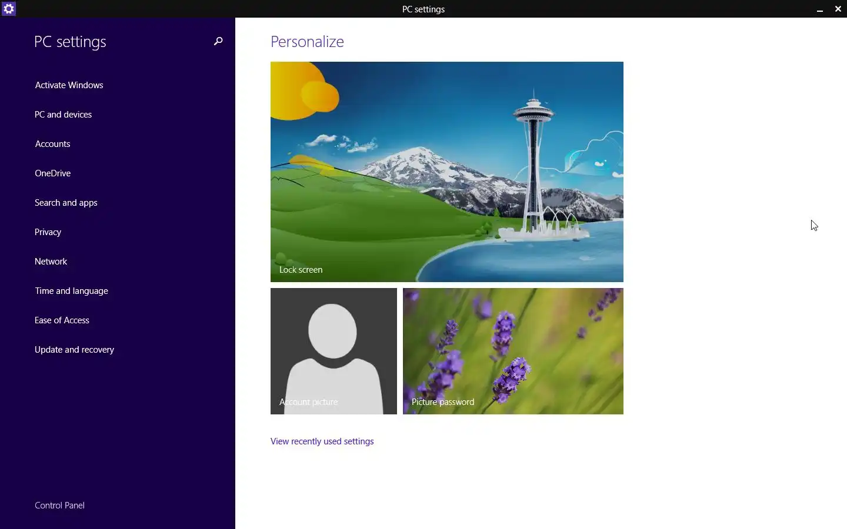Viewport: 847px width, 529px height.
Task: Close the PC settings window
Action: click(x=838, y=9)
